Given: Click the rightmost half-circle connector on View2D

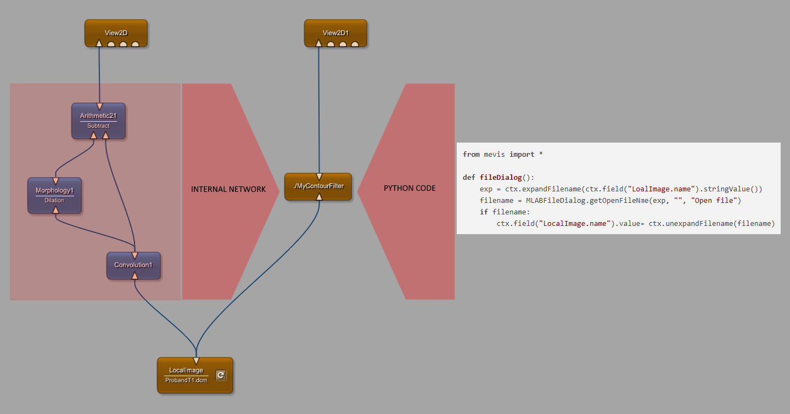Looking at the screenshot, I should [136, 44].
